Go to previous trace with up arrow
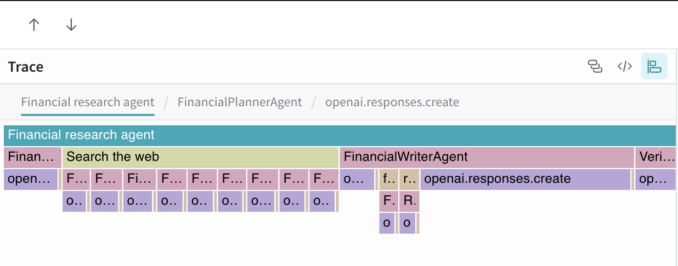The width and height of the screenshot is (678, 266). [34, 25]
